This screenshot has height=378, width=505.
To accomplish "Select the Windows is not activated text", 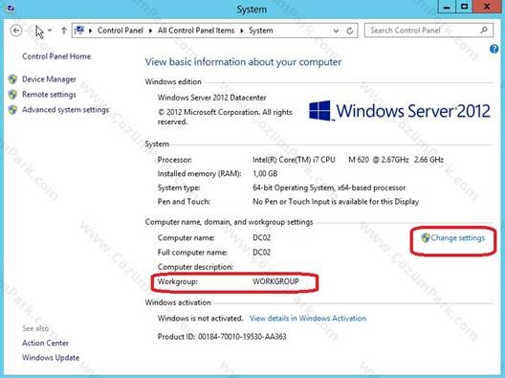I will point(200,319).
